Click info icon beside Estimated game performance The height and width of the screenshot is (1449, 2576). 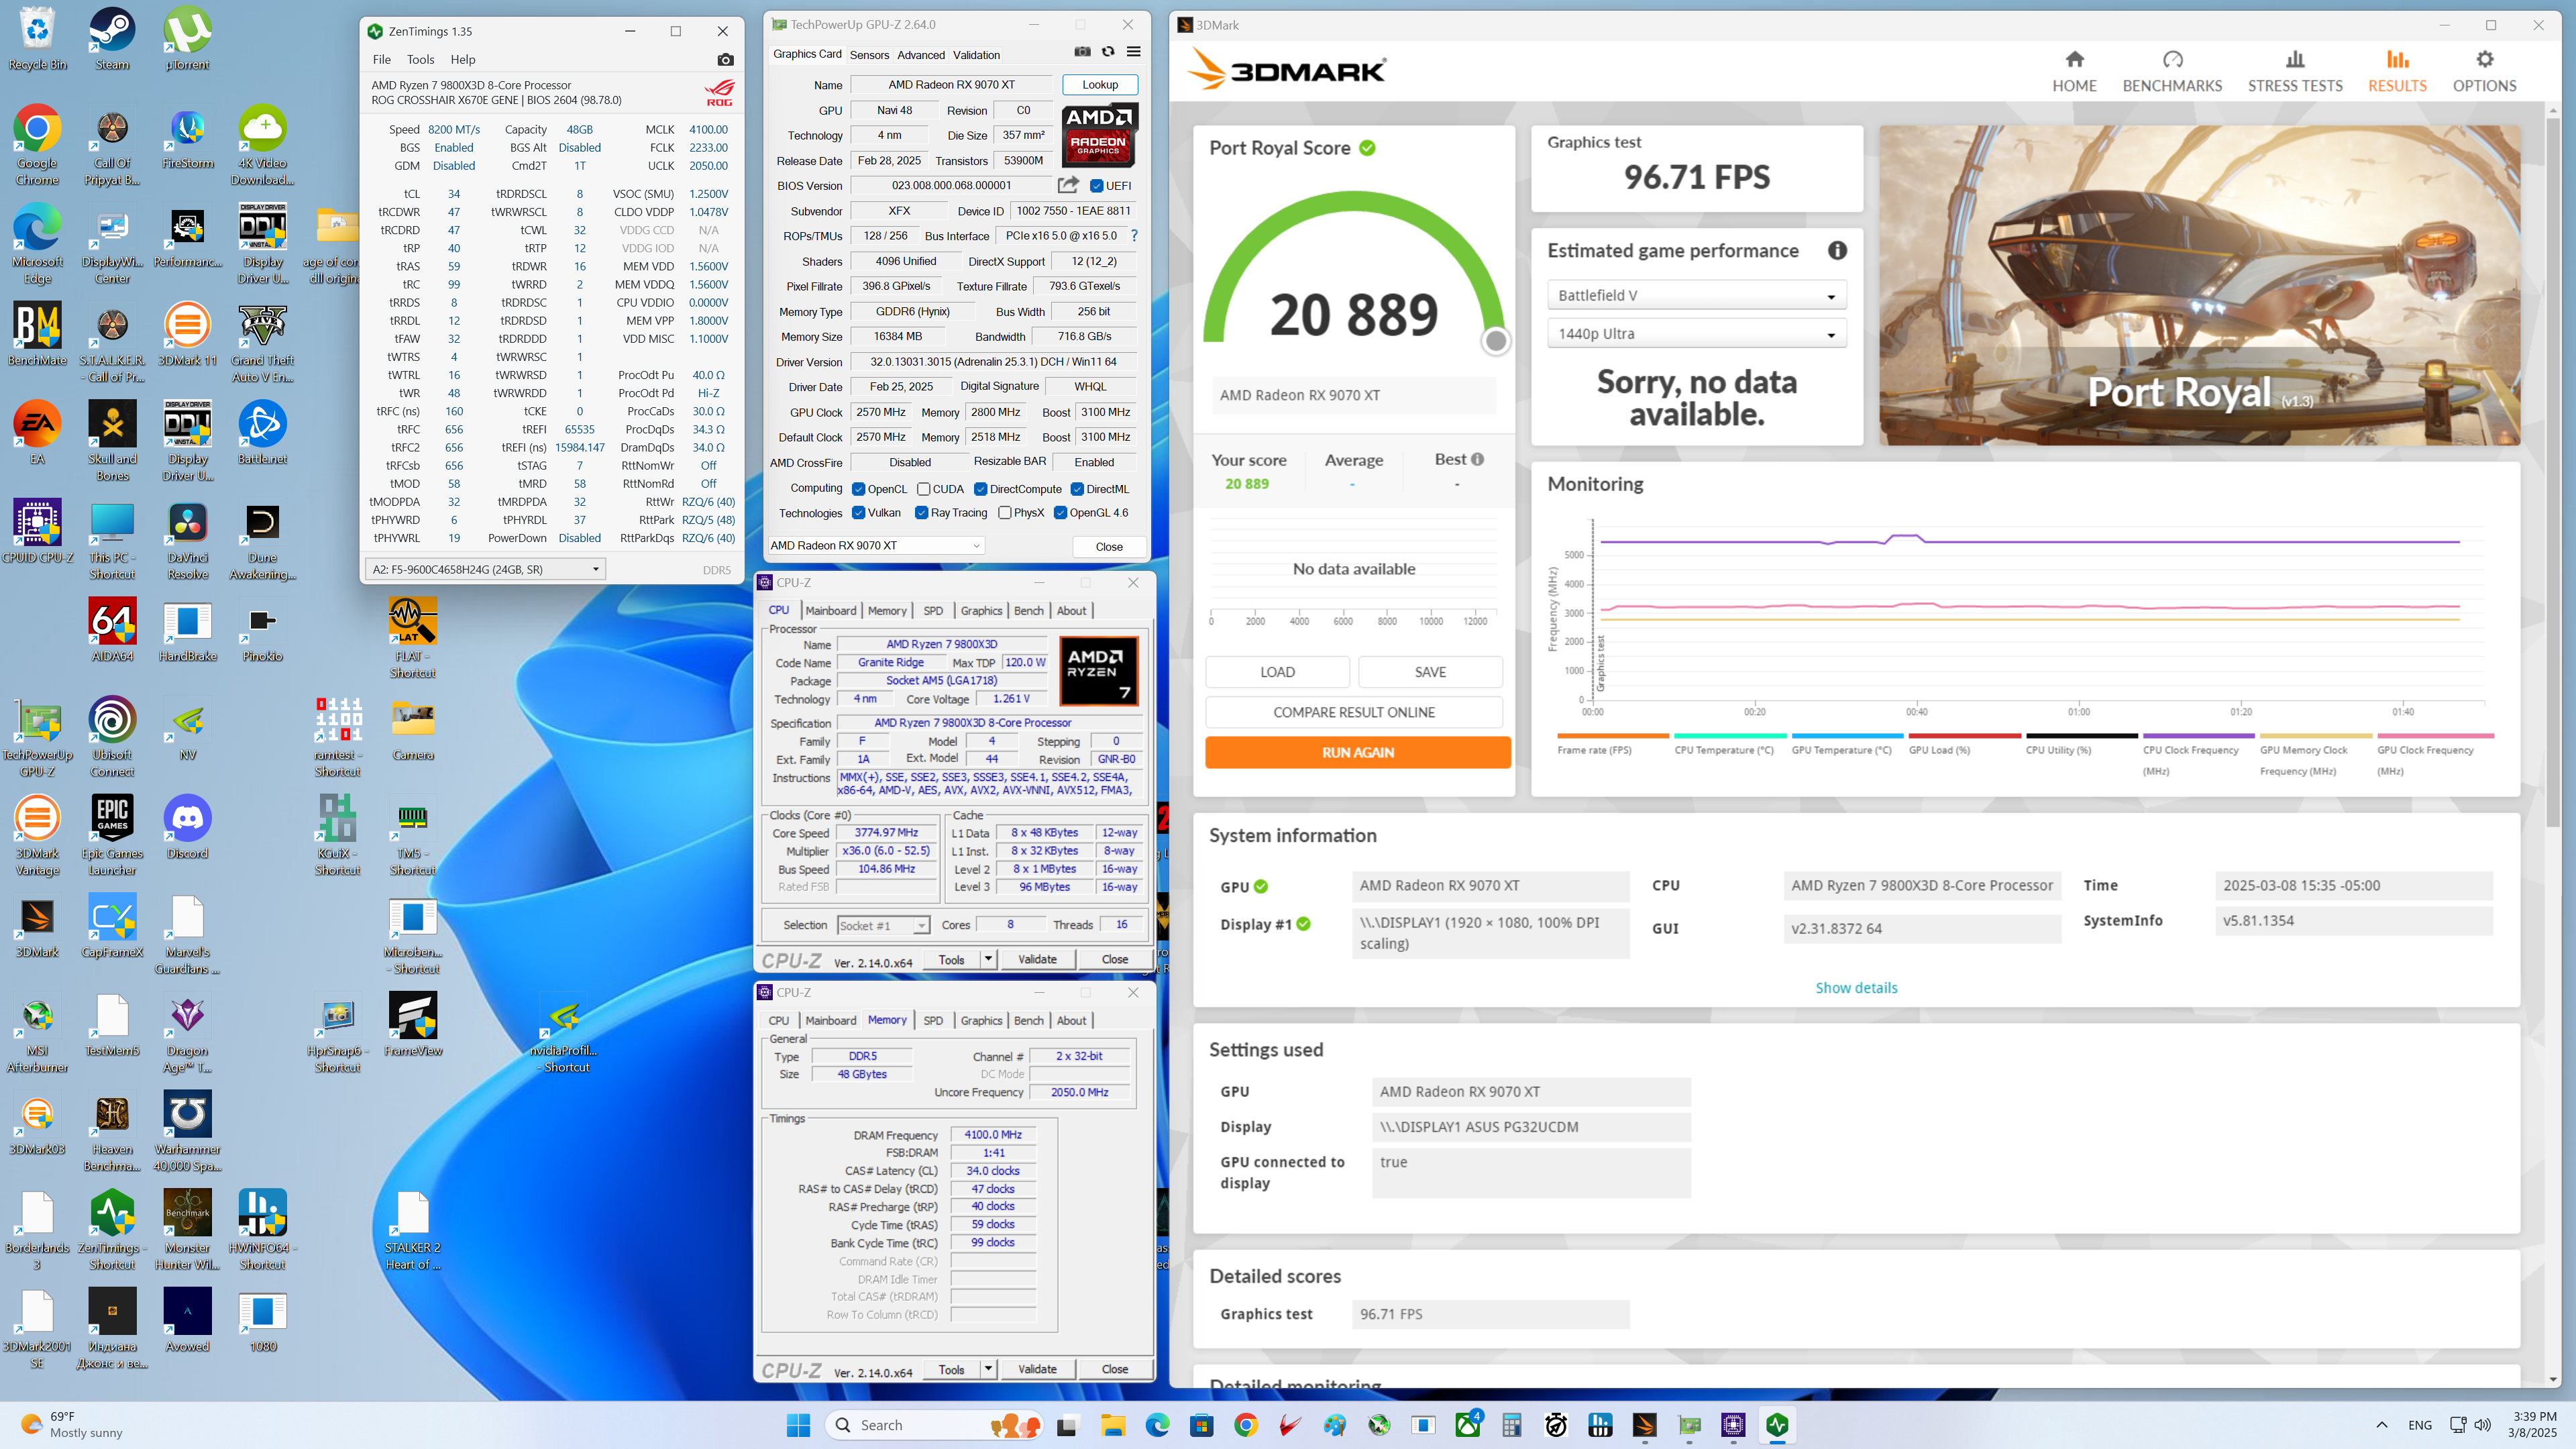(1837, 251)
